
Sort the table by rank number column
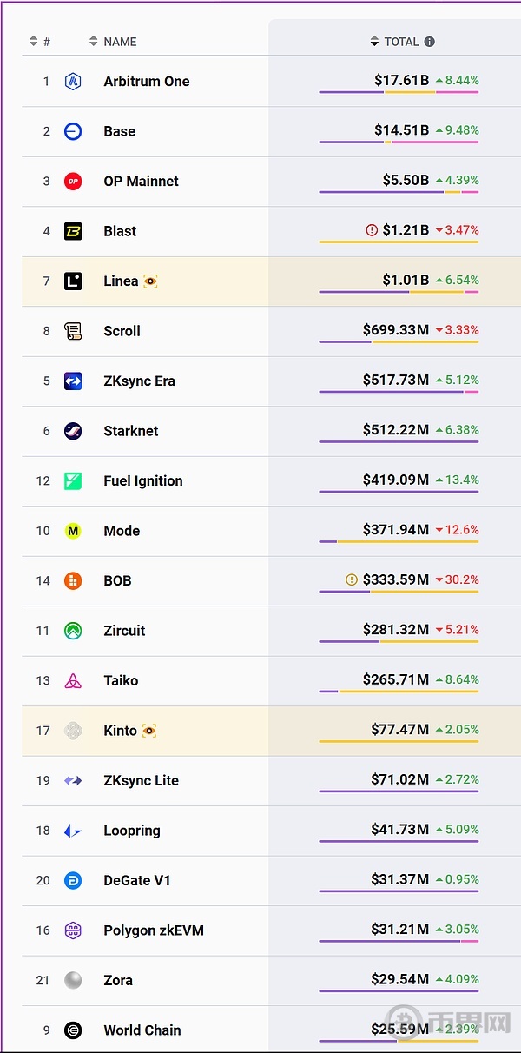(39, 42)
